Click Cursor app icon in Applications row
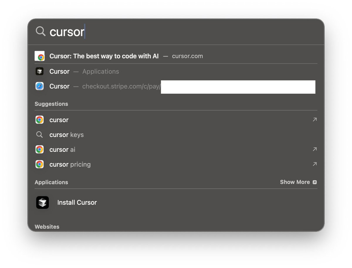 point(40,71)
